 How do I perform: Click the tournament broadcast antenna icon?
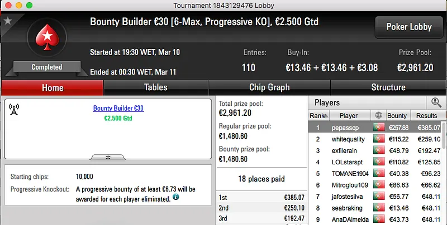15,109
